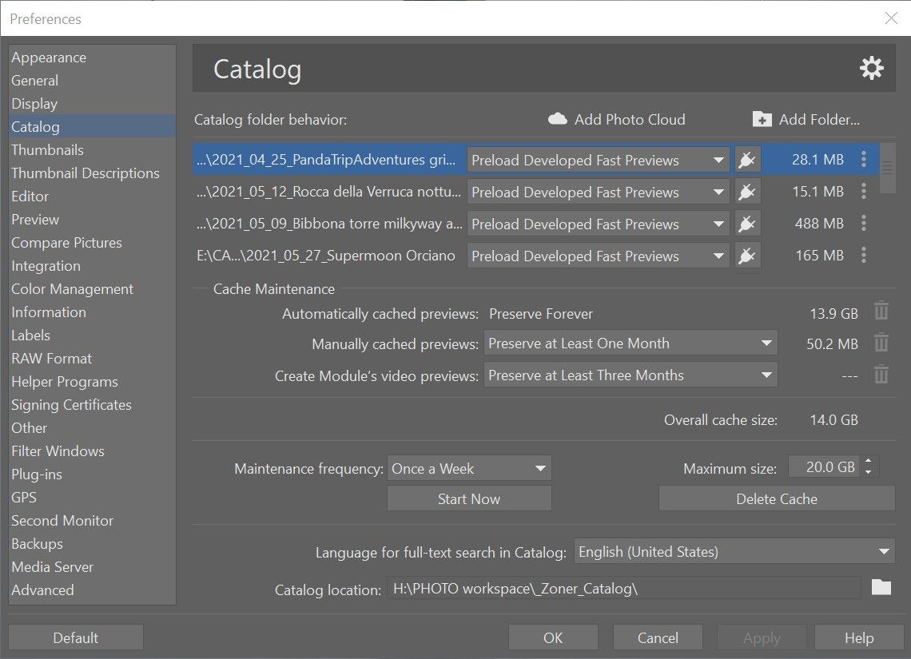The height and width of the screenshot is (659, 911).
Task: Expand Manually cached previews dropdown
Action: pyautogui.click(x=630, y=343)
